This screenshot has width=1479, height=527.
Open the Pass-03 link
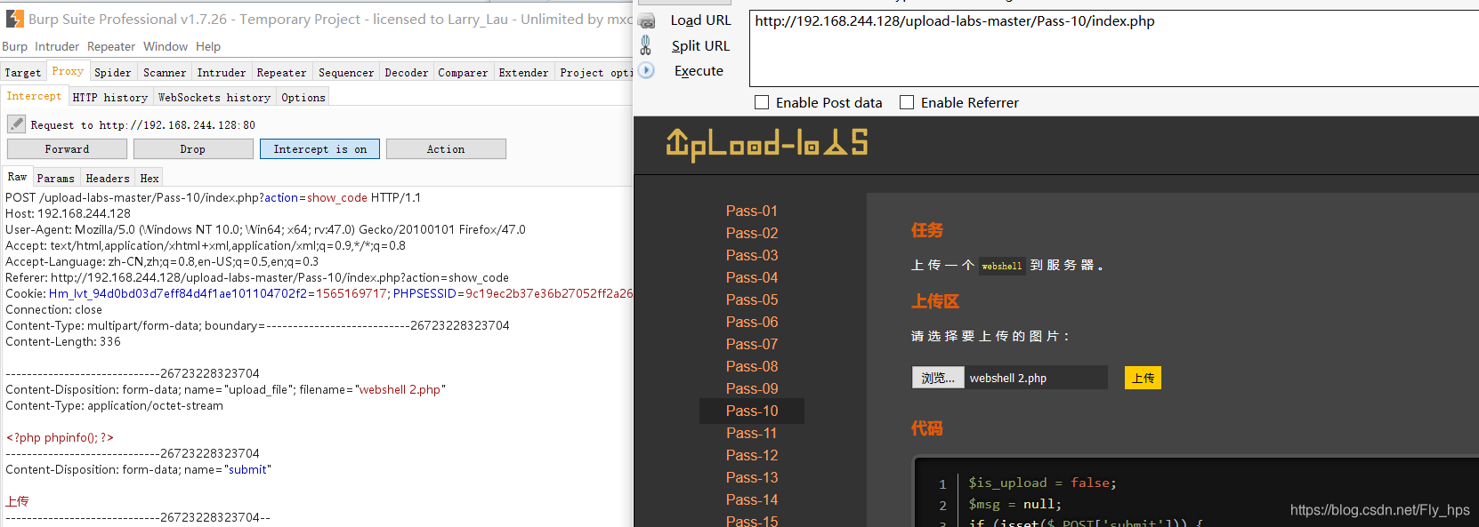pos(752,255)
